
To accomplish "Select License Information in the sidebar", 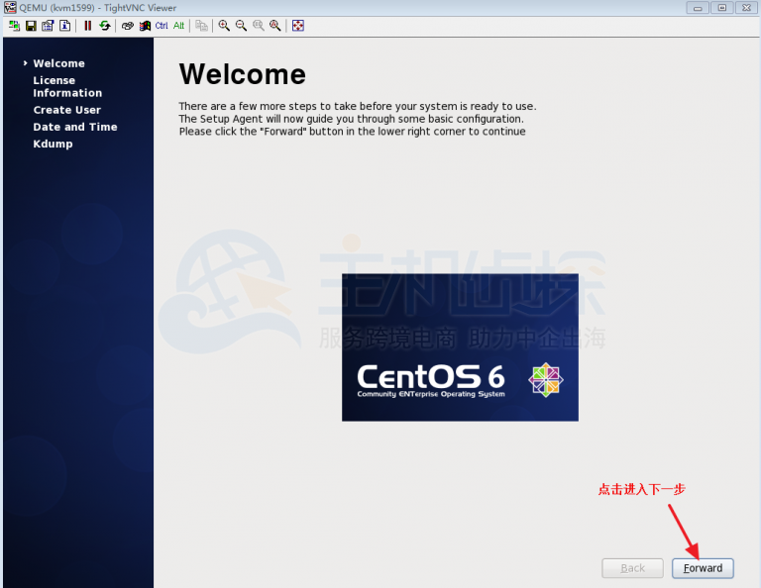I will point(67,87).
